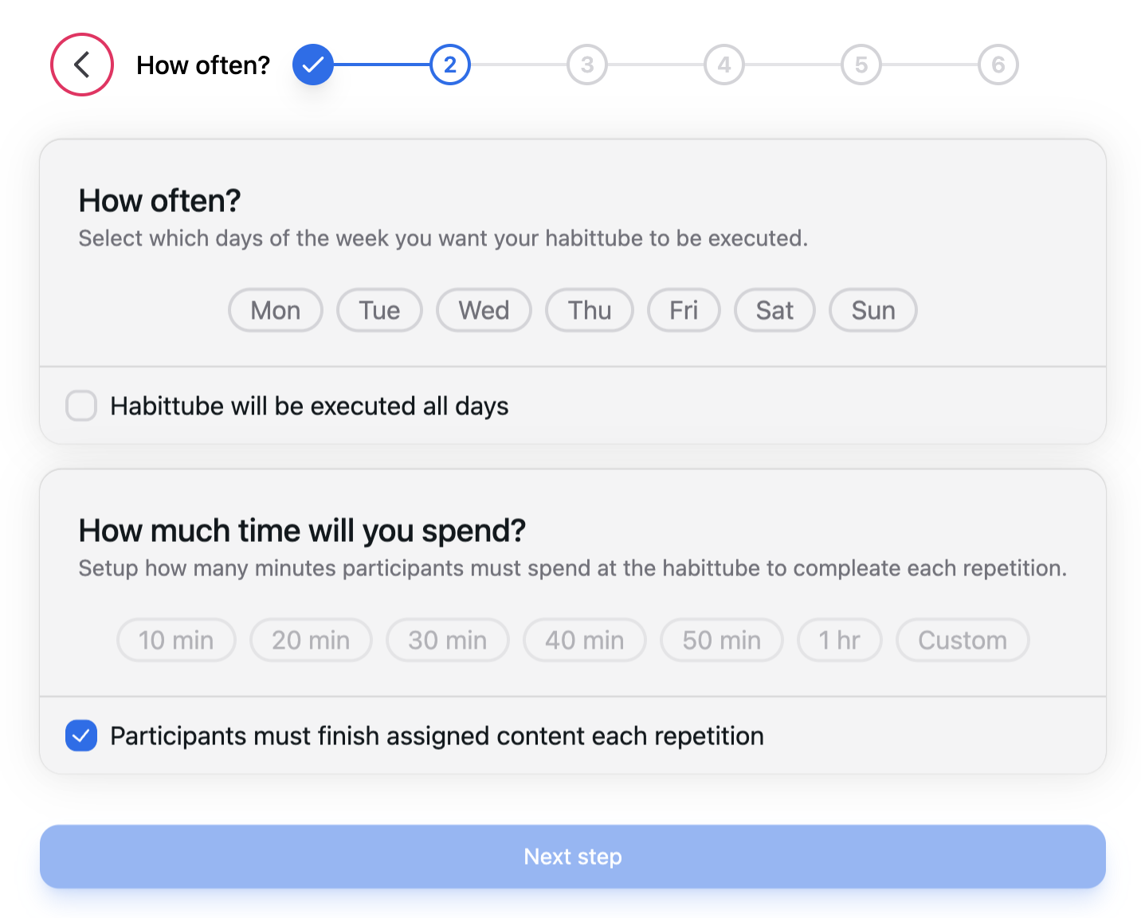Click the completed step one checkmark
The height and width of the screenshot is (918, 1141).
pos(312,65)
